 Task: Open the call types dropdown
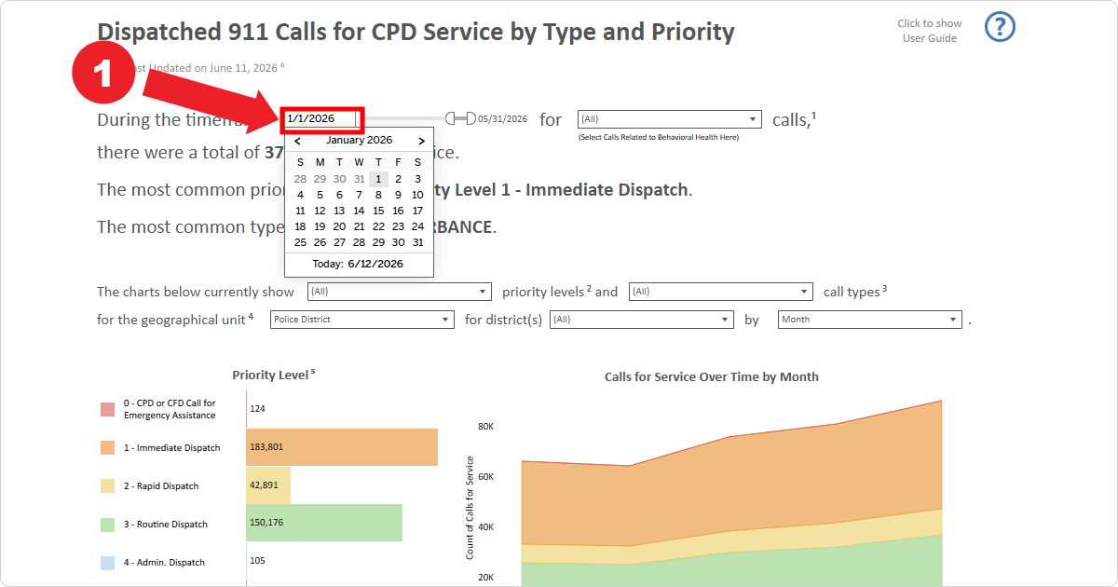click(x=721, y=292)
